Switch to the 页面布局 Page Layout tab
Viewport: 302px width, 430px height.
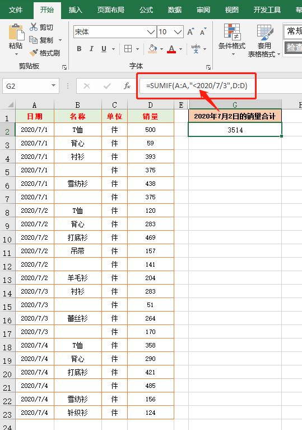(x=110, y=10)
